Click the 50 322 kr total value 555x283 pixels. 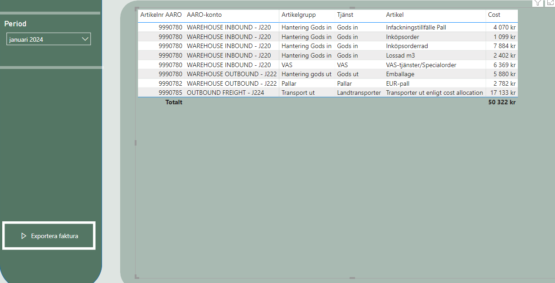(x=502, y=102)
